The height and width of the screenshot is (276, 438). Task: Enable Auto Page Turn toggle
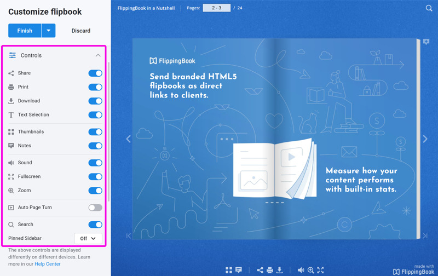(x=95, y=208)
